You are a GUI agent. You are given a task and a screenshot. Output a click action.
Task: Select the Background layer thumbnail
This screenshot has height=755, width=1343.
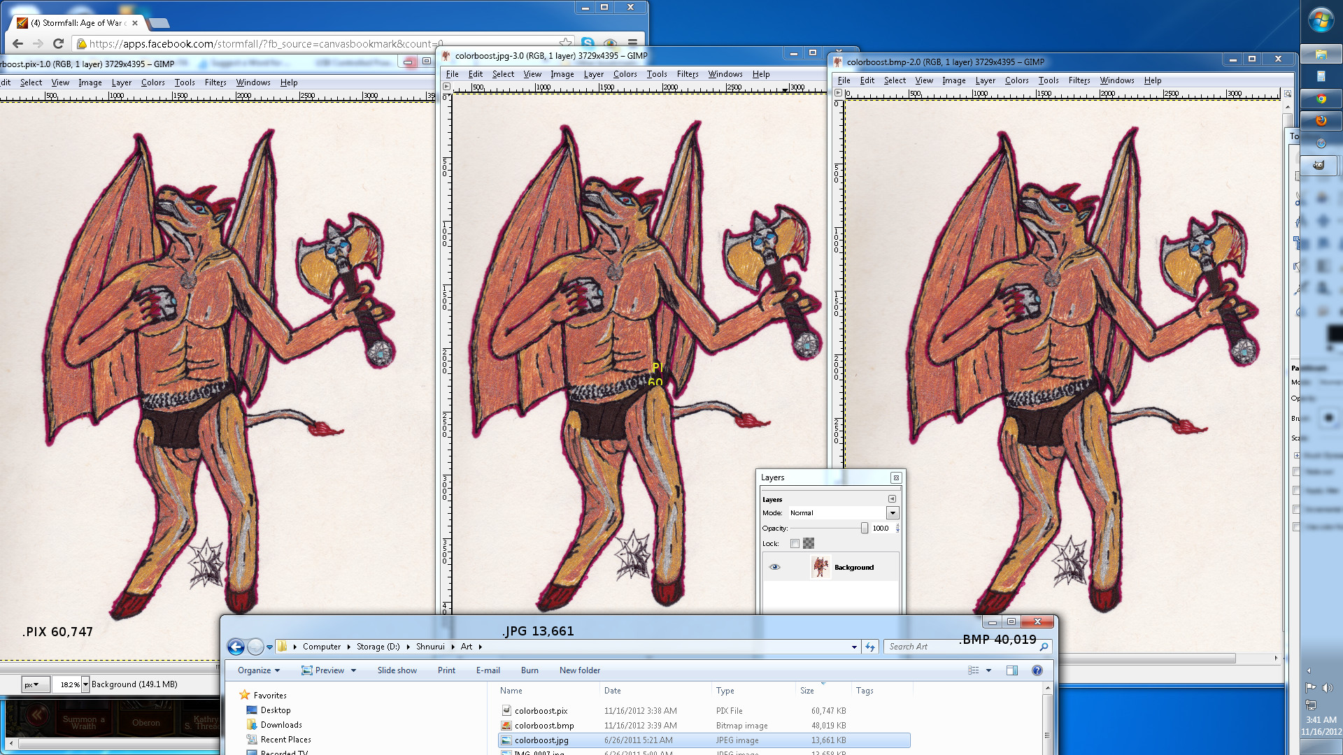tap(820, 567)
